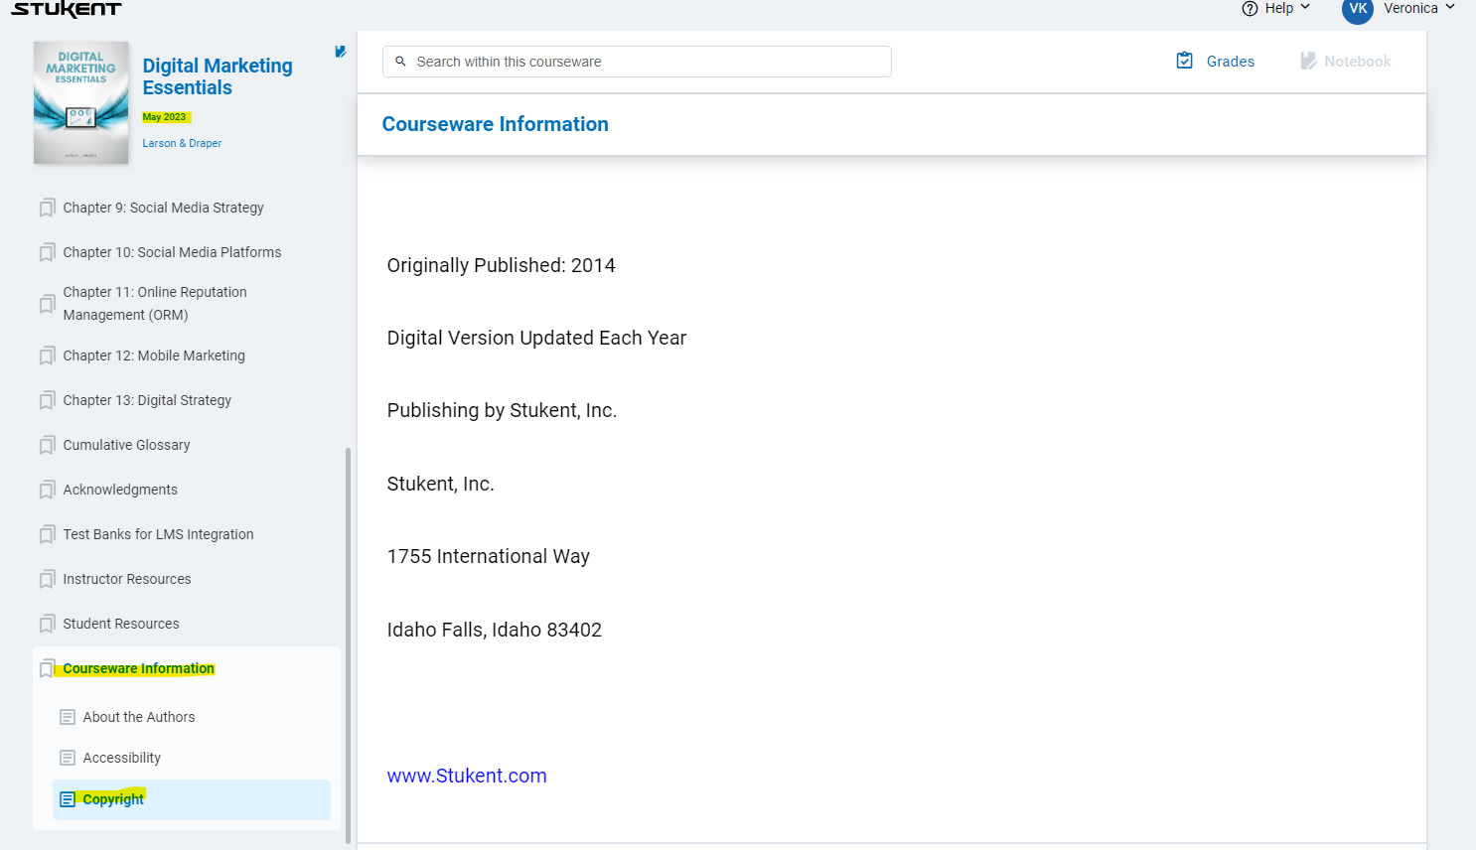Open Test Banks for LMS Integration
This screenshot has width=1476, height=850.
[x=158, y=534]
